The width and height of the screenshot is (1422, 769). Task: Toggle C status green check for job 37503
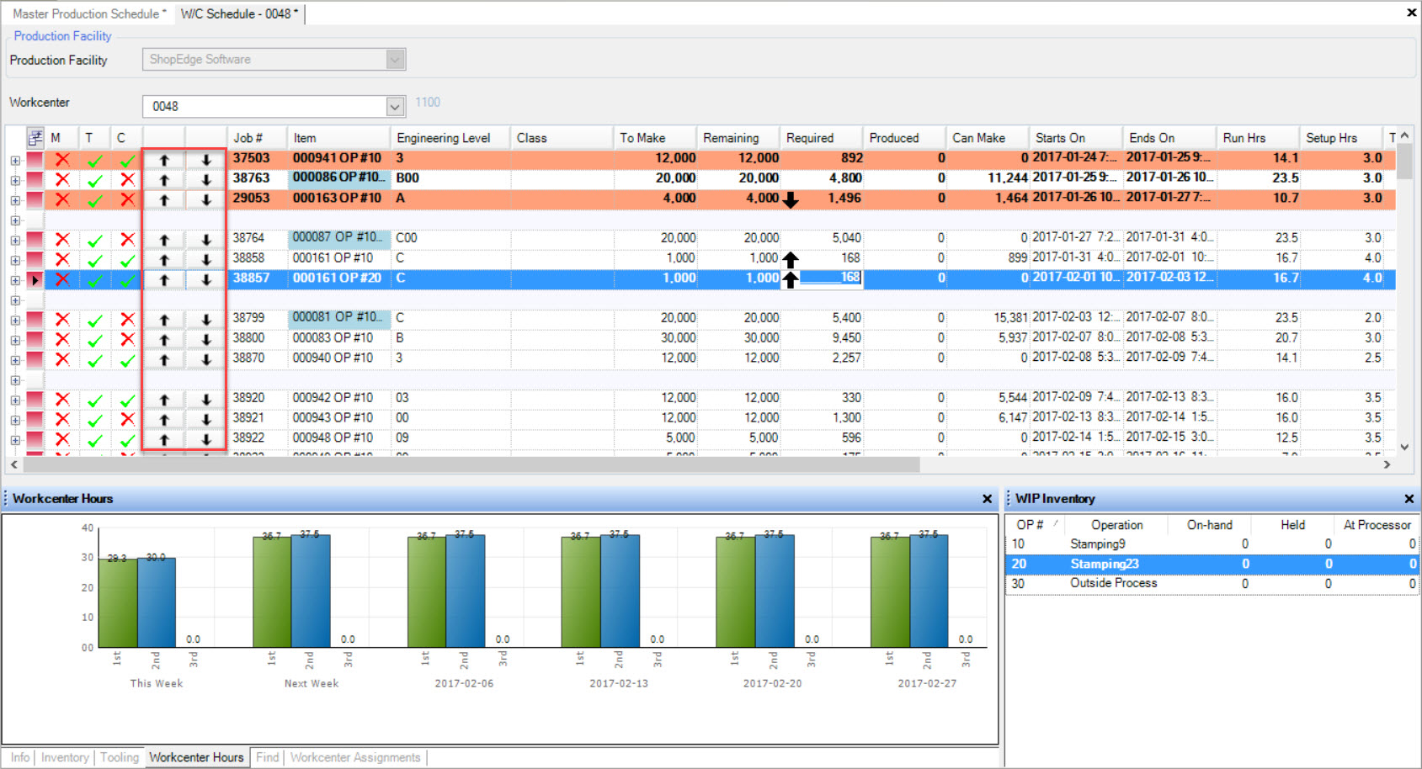click(x=127, y=160)
